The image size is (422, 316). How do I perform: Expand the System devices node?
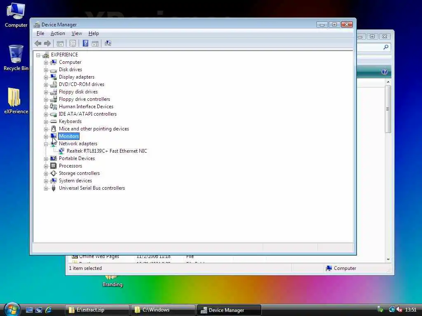point(46,181)
